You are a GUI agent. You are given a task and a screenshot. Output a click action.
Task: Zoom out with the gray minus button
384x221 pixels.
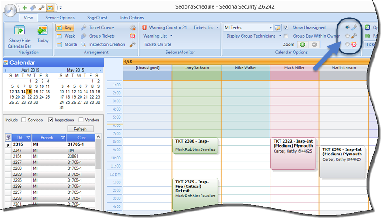click(314, 44)
